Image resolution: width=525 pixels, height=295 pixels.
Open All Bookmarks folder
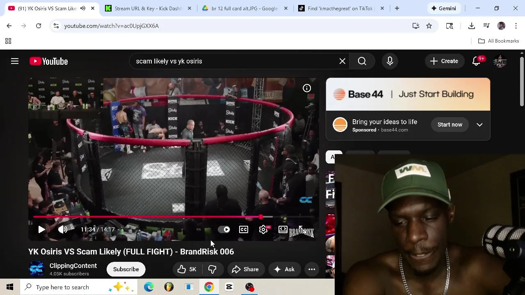pyautogui.click(x=499, y=41)
